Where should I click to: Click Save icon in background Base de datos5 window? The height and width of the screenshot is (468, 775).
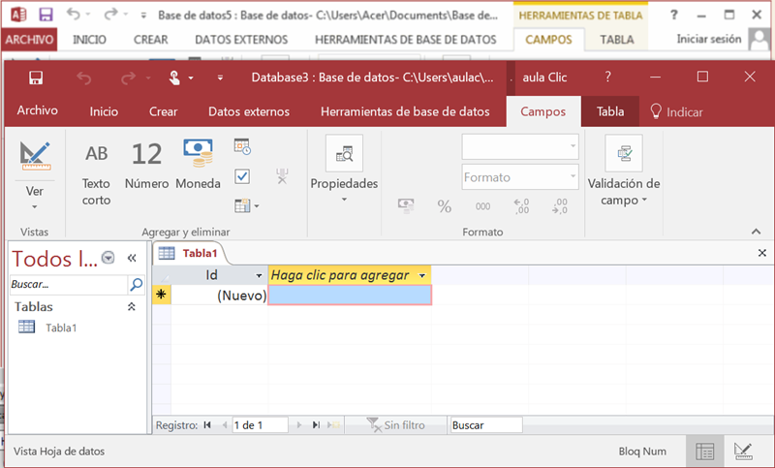coord(46,15)
